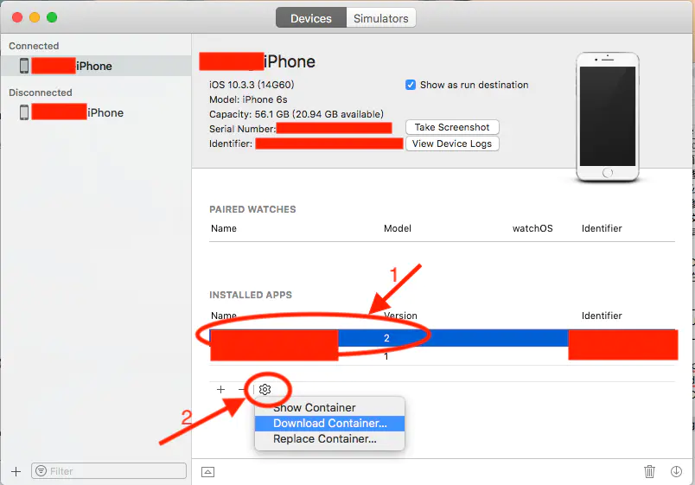This screenshot has width=695, height=485.
Task: Click the watchOS column header
Action: pos(532,228)
